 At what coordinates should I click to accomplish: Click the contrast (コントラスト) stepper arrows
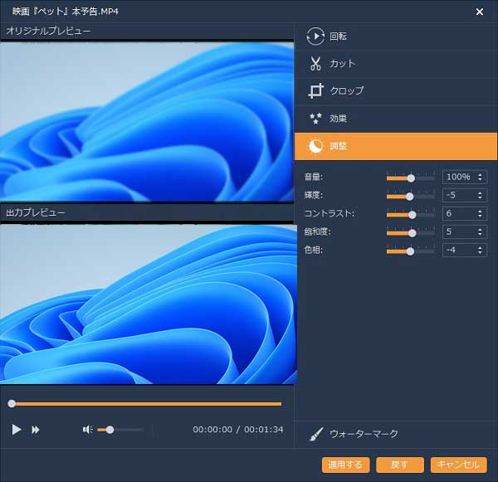pos(481,214)
